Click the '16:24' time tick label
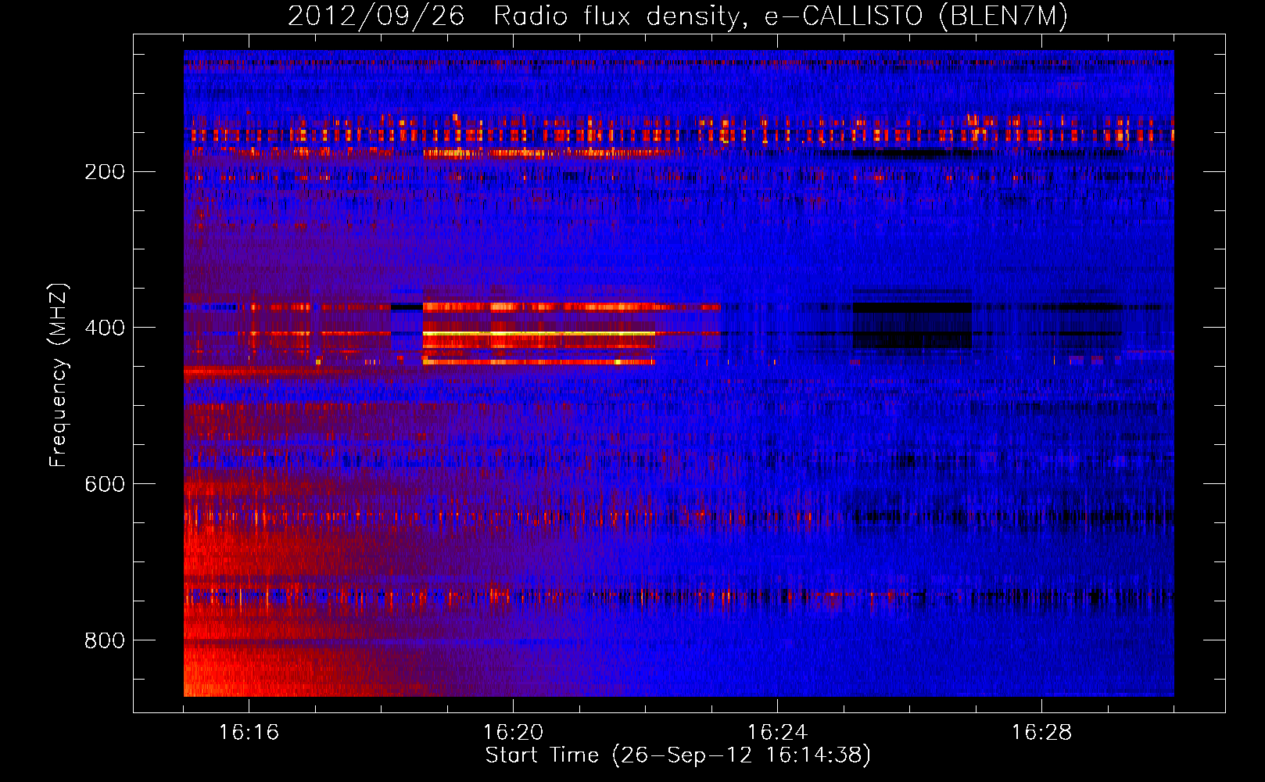The width and height of the screenshot is (1265, 782). click(x=777, y=733)
